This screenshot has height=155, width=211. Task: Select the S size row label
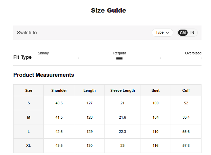29,103
